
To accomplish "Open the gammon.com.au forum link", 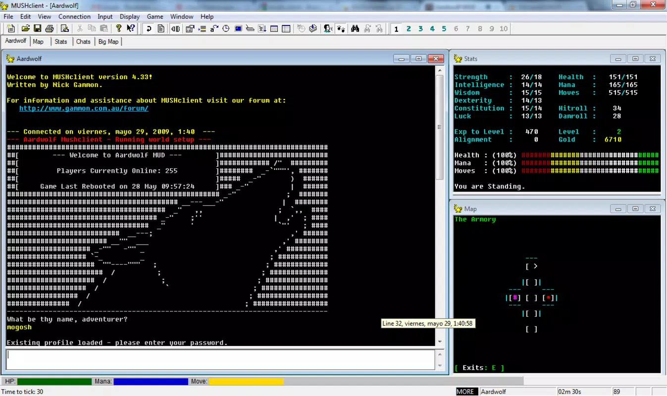I will click(84, 108).
